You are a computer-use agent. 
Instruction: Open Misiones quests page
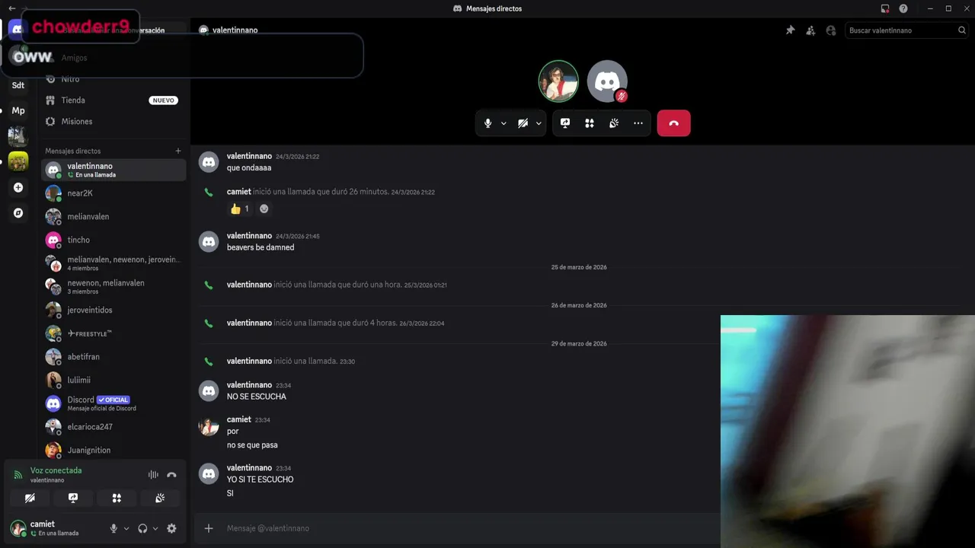(x=114, y=122)
